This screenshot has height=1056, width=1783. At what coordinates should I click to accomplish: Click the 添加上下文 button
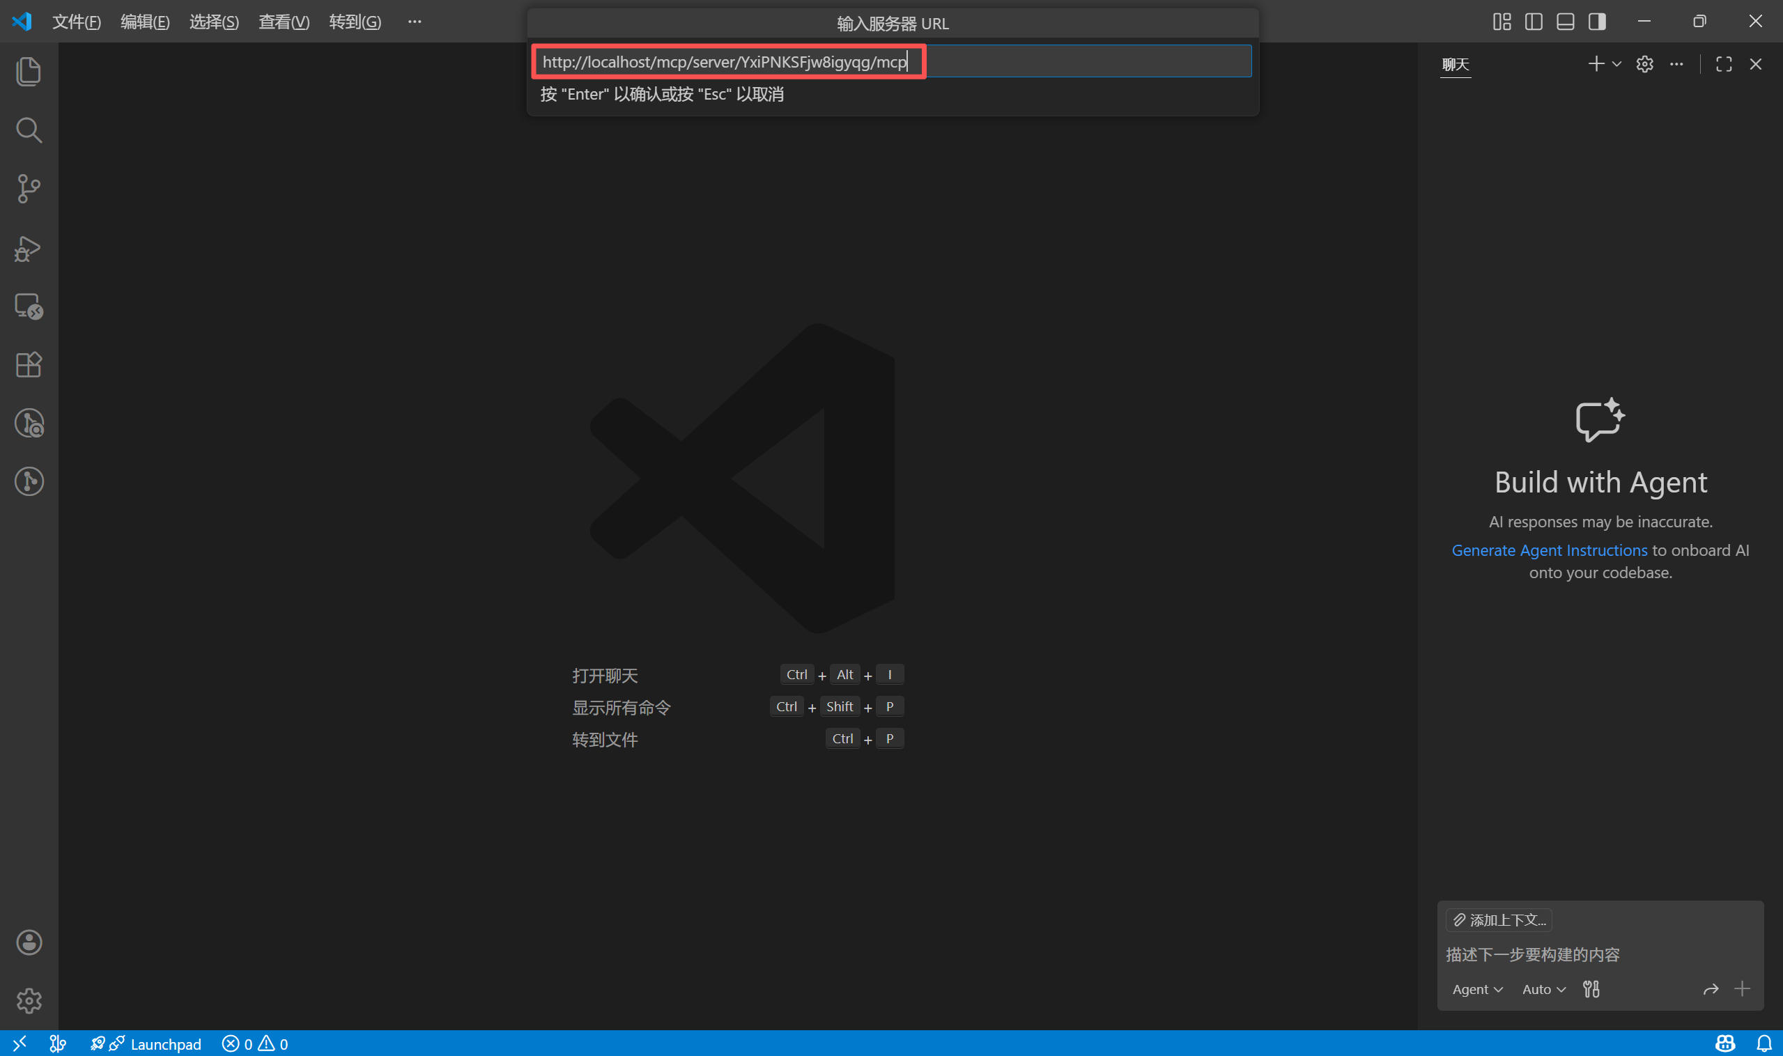click(1498, 919)
